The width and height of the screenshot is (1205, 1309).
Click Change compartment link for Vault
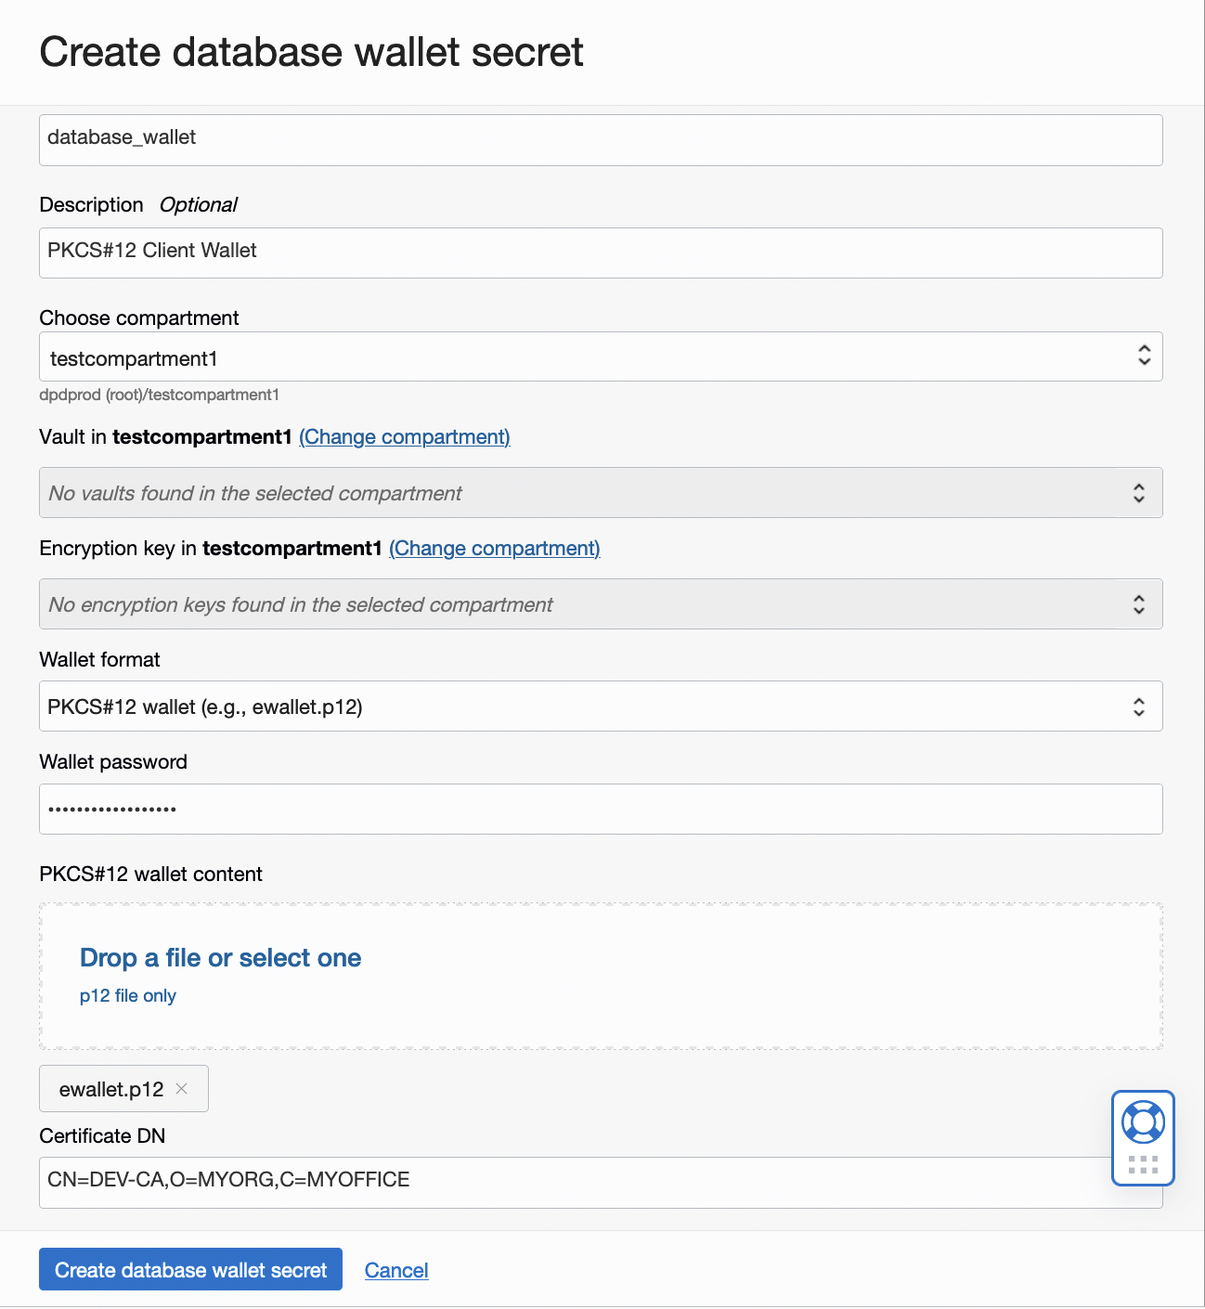pyautogui.click(x=405, y=437)
